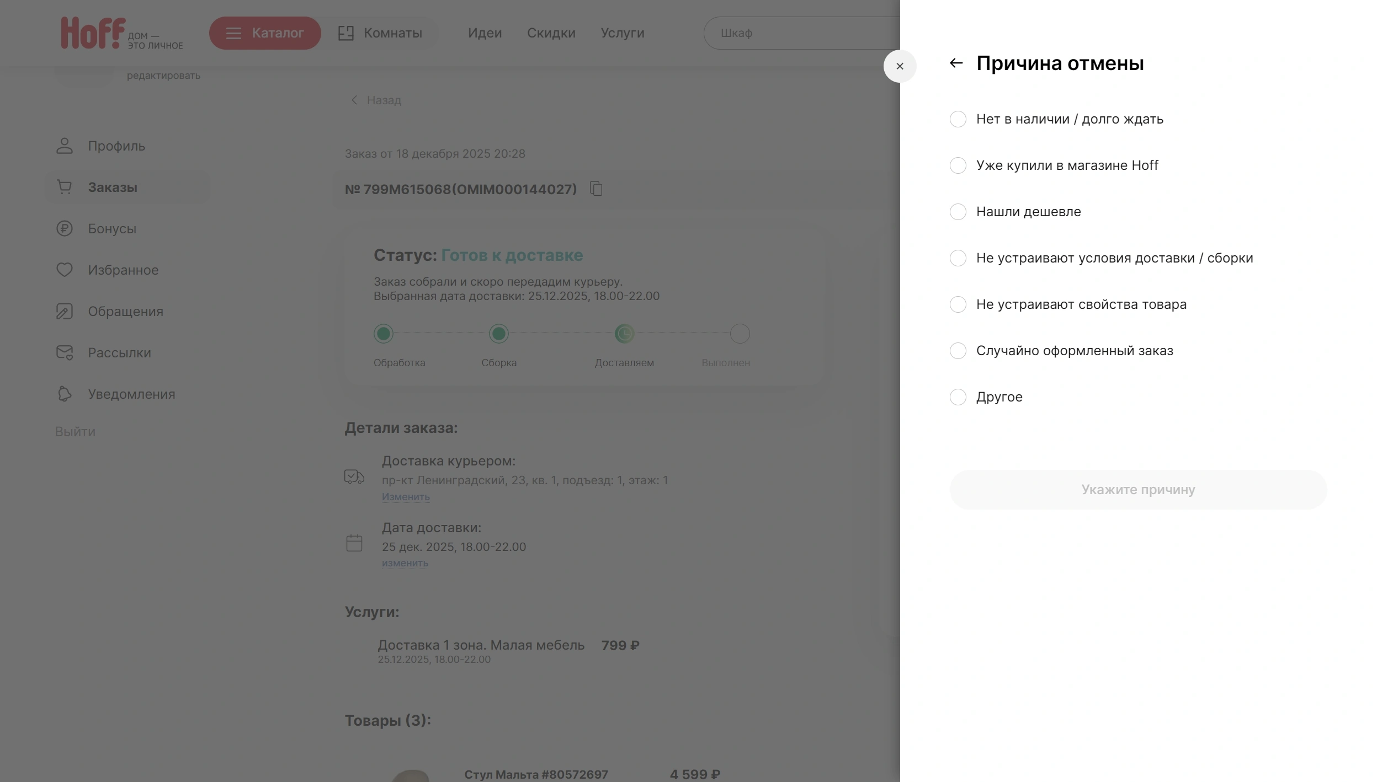Viewport: 1377px width, 782px height.
Task: Click the heart icon beside Избранное
Action: coord(65,270)
